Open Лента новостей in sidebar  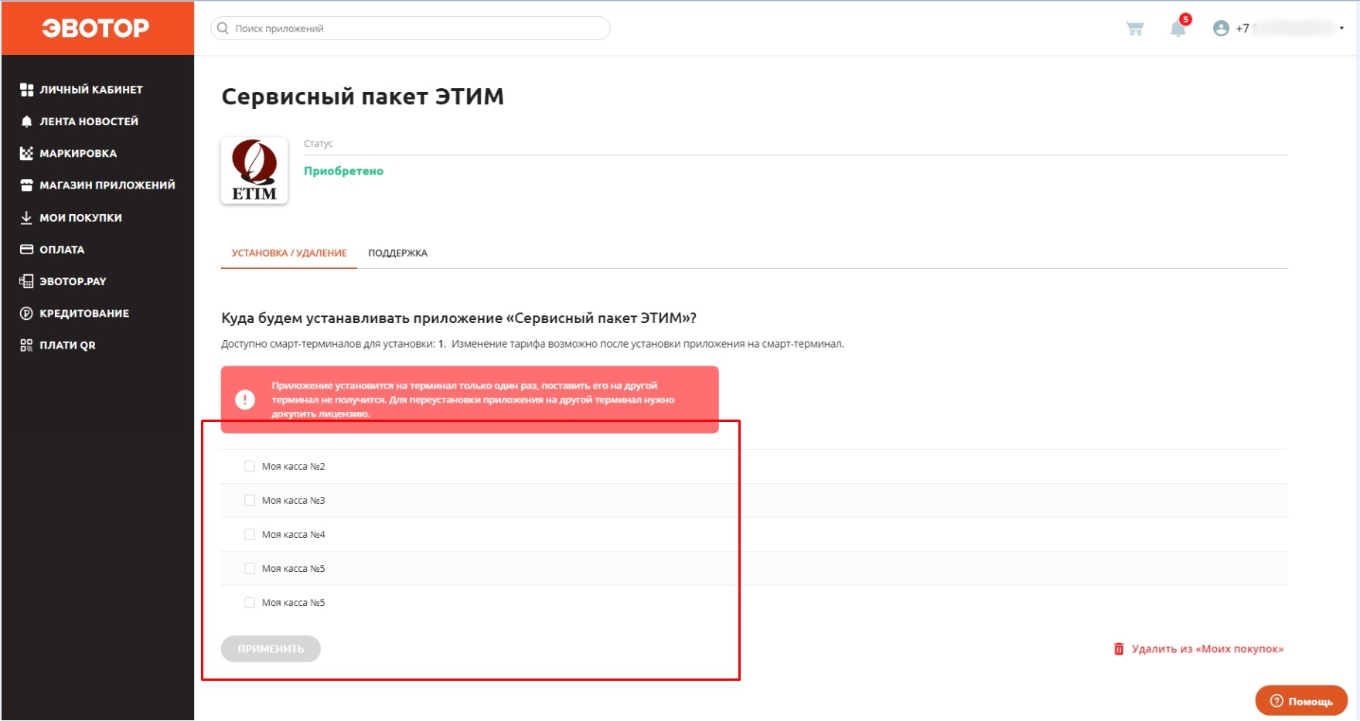pos(80,121)
